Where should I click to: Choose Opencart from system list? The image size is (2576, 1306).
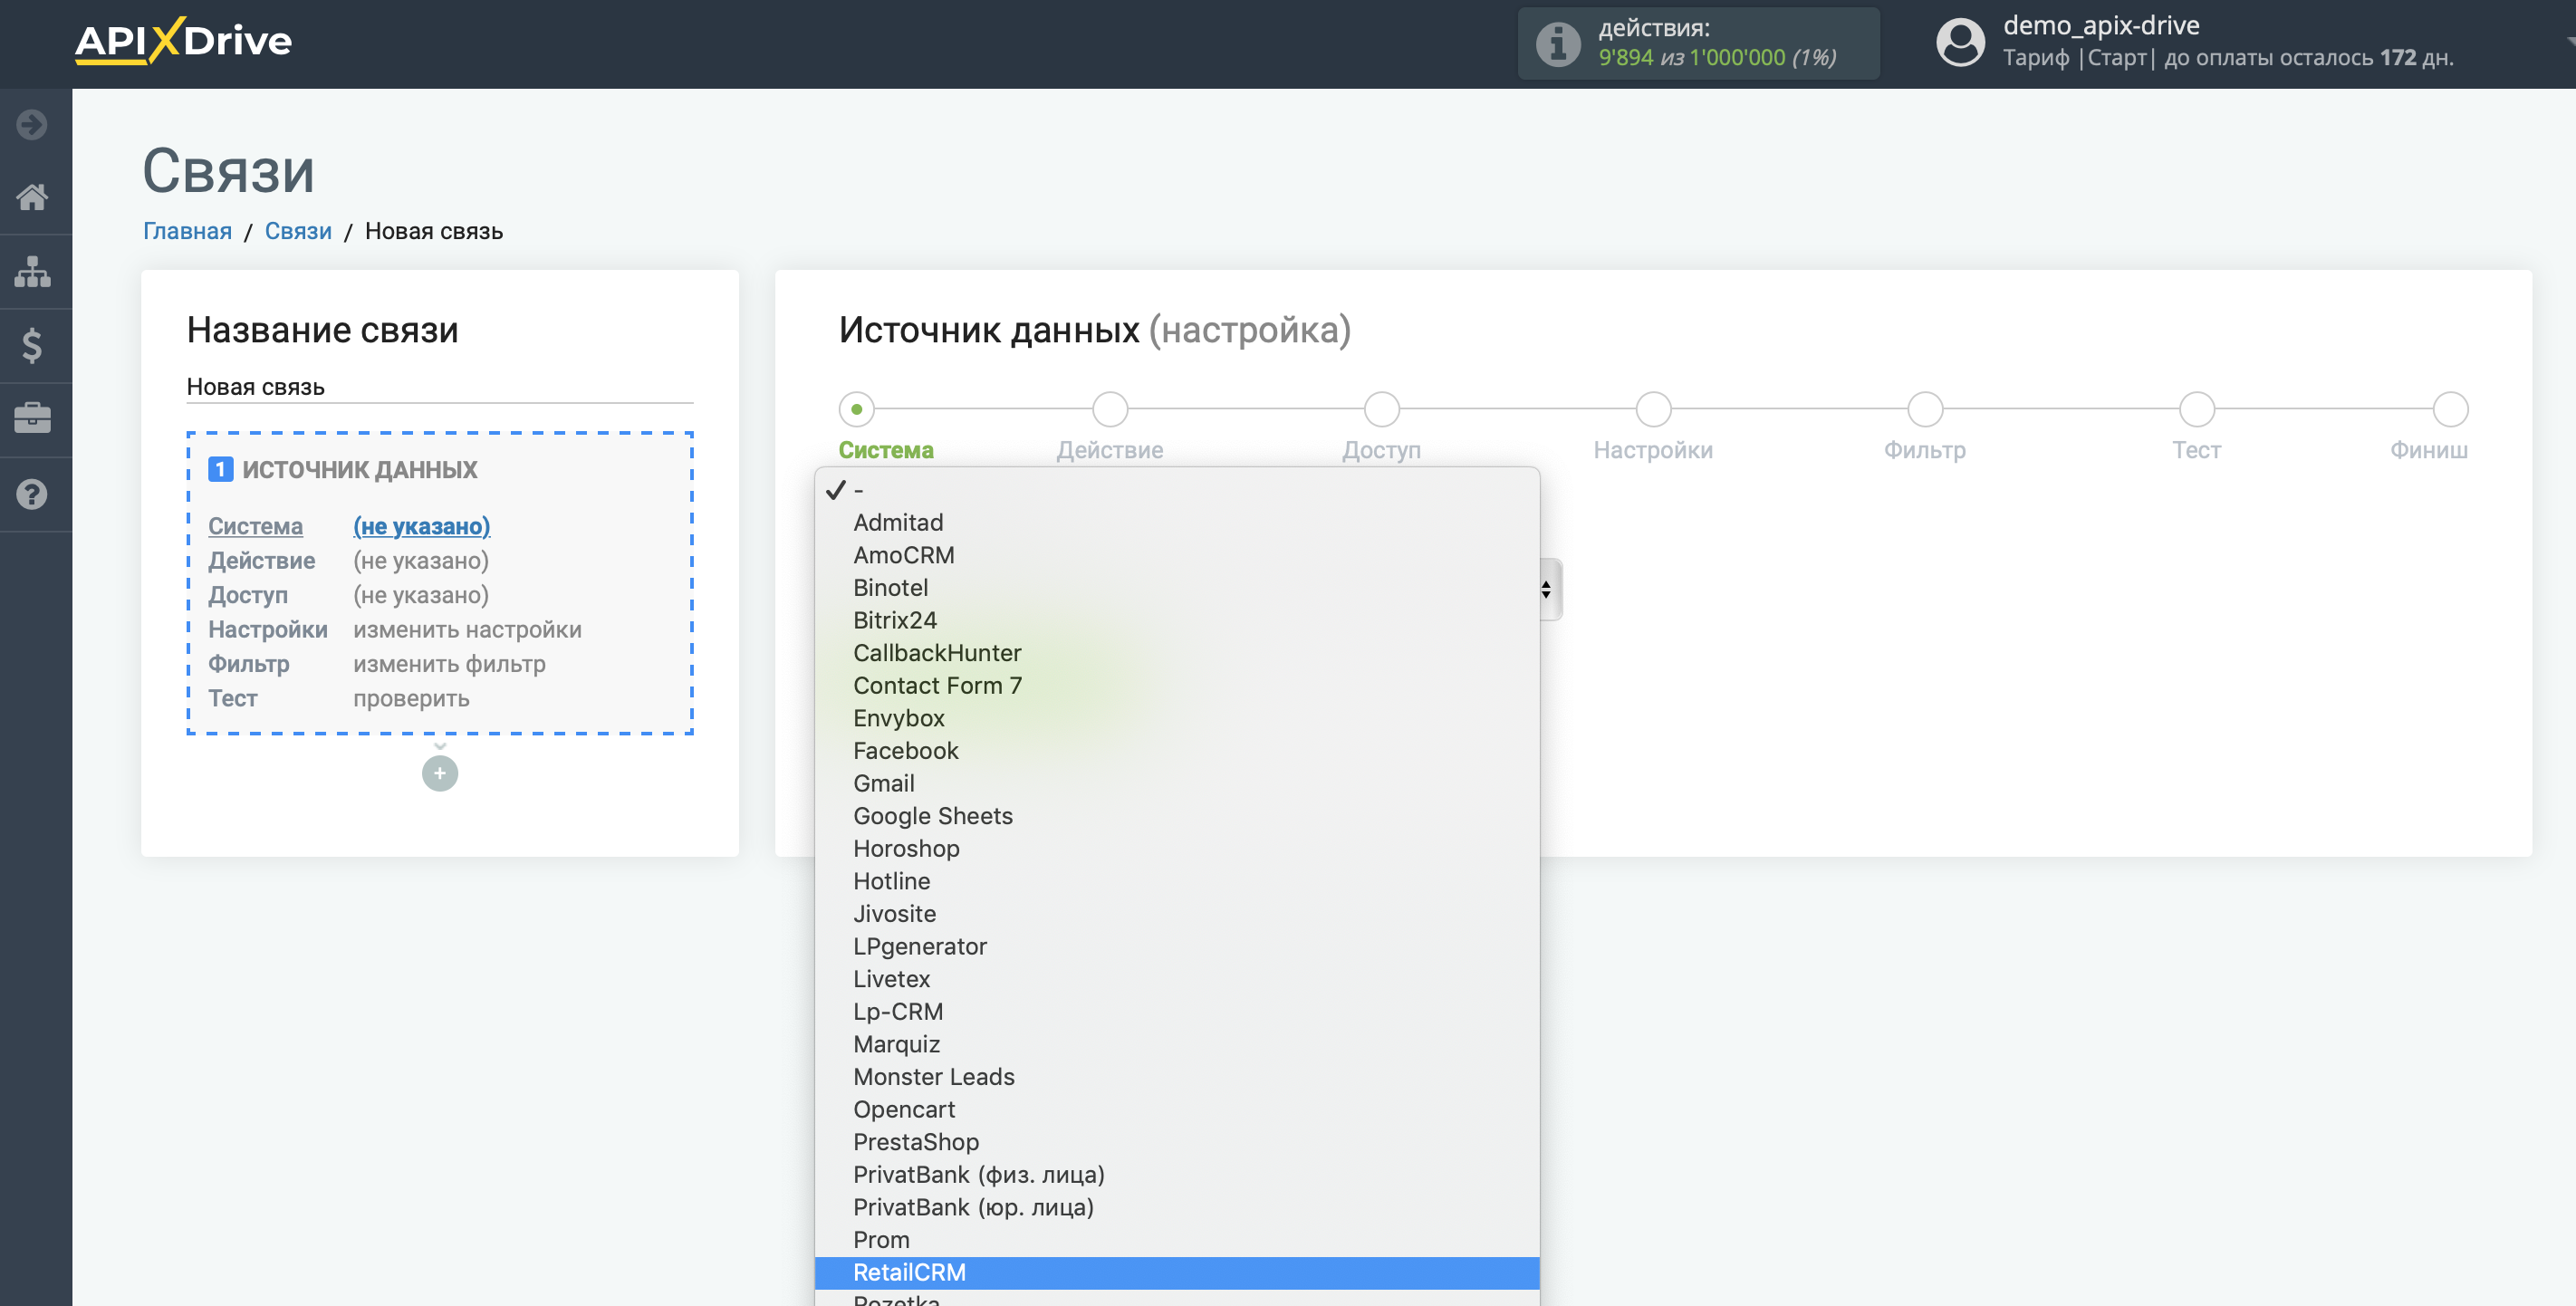click(1177, 1109)
